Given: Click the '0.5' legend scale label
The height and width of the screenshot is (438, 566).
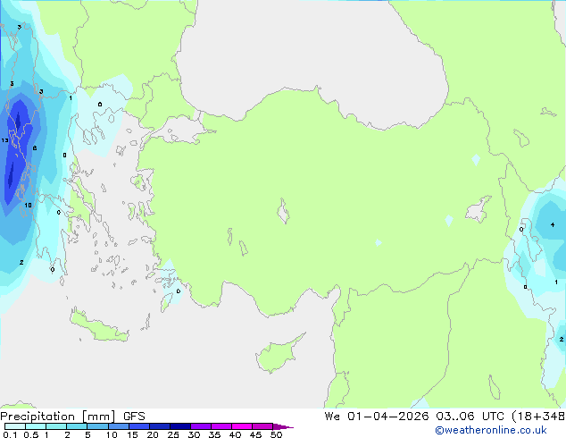Looking at the screenshot, I should (30, 434).
